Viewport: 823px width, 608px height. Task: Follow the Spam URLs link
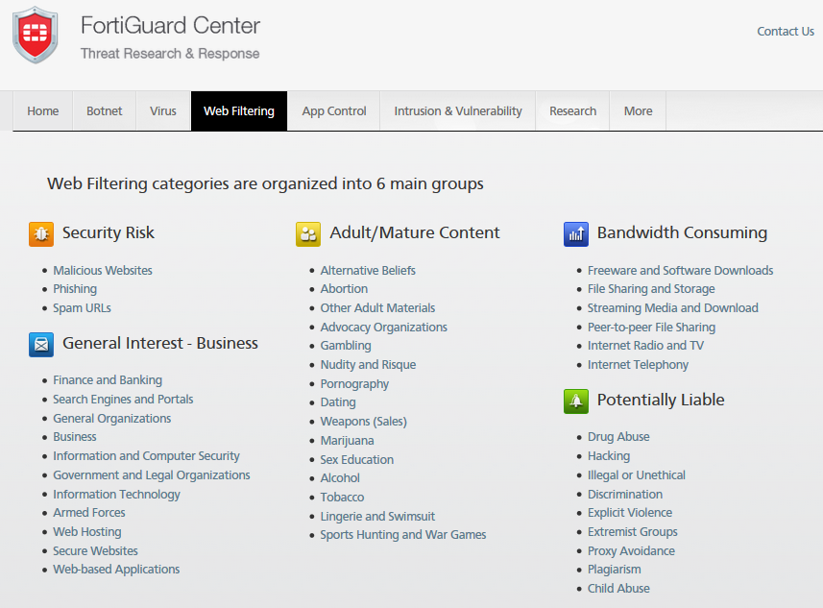coord(82,308)
